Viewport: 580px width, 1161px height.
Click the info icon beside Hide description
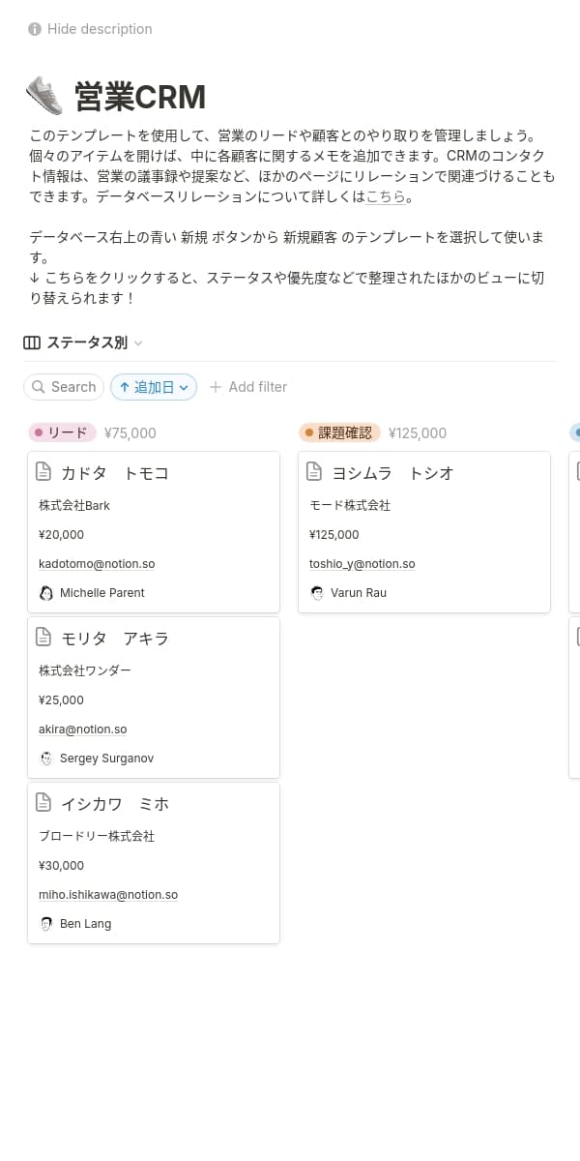pos(35,29)
